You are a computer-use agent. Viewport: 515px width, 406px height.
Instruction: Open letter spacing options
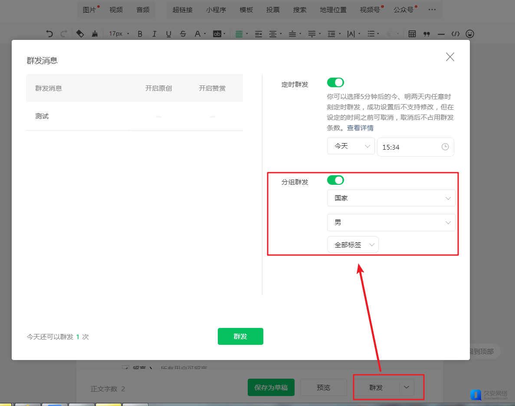click(354, 34)
